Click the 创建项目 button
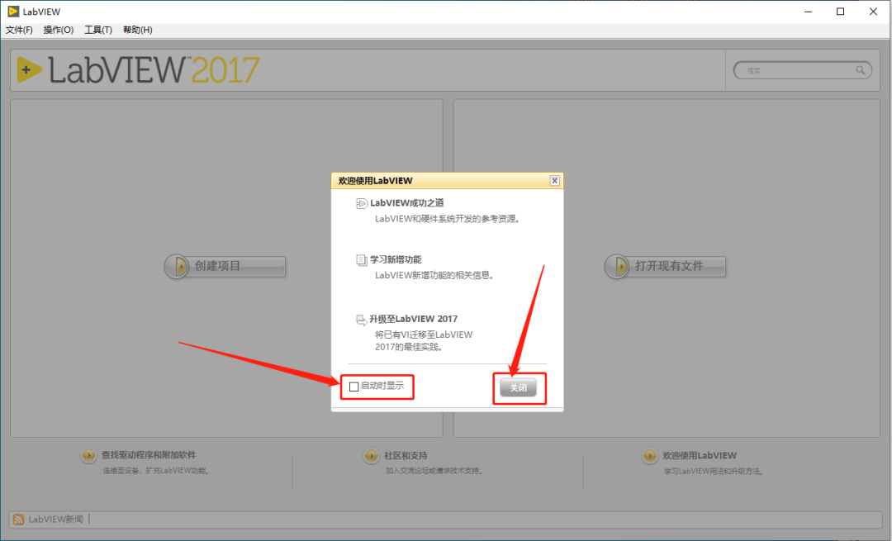892x541 pixels. click(225, 266)
